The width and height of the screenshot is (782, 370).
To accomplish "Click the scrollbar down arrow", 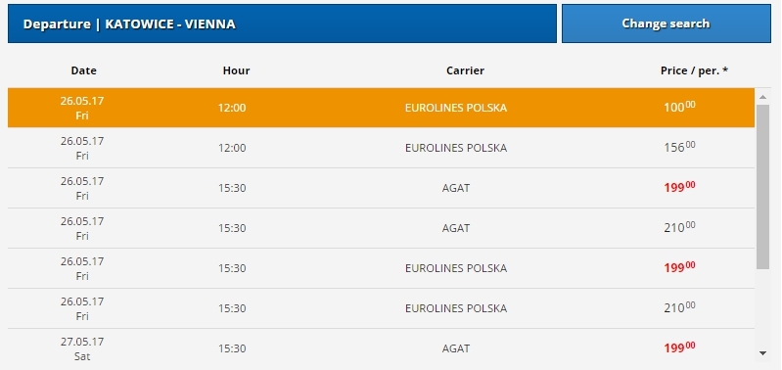I will [762, 353].
